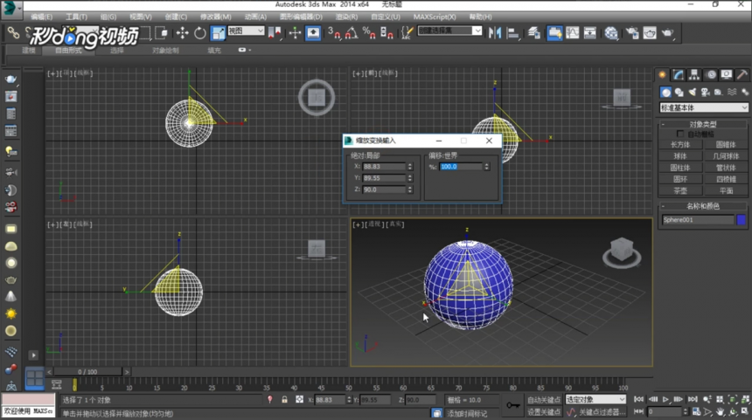This screenshot has height=420, width=752.
Task: Toggle the 3D snaps button
Action: click(x=334, y=33)
